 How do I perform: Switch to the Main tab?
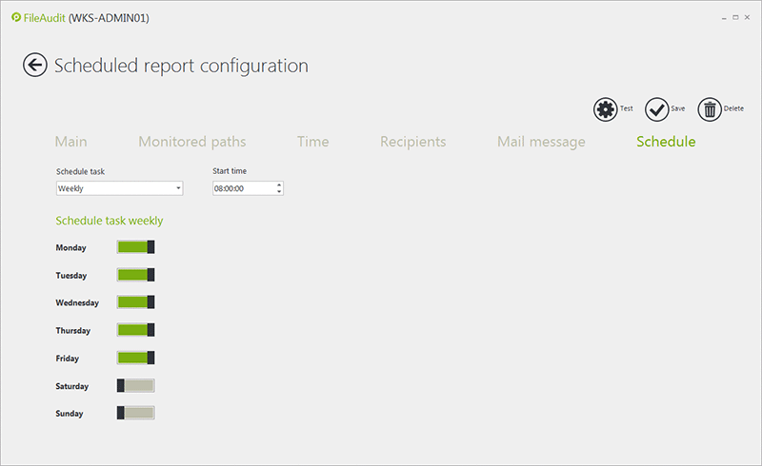click(x=71, y=142)
